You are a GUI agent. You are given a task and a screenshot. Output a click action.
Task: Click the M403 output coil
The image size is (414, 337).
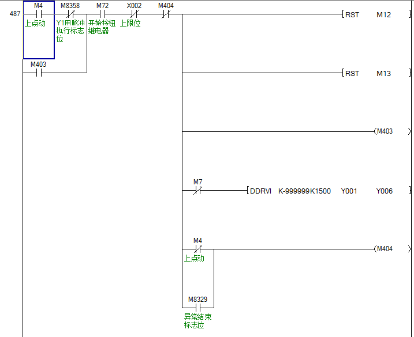392,132
